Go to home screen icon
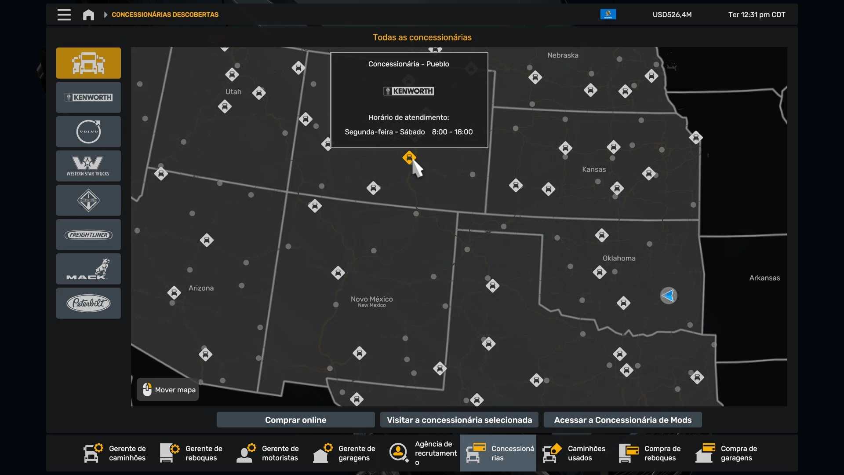Viewport: 844px width, 475px height. (x=88, y=15)
